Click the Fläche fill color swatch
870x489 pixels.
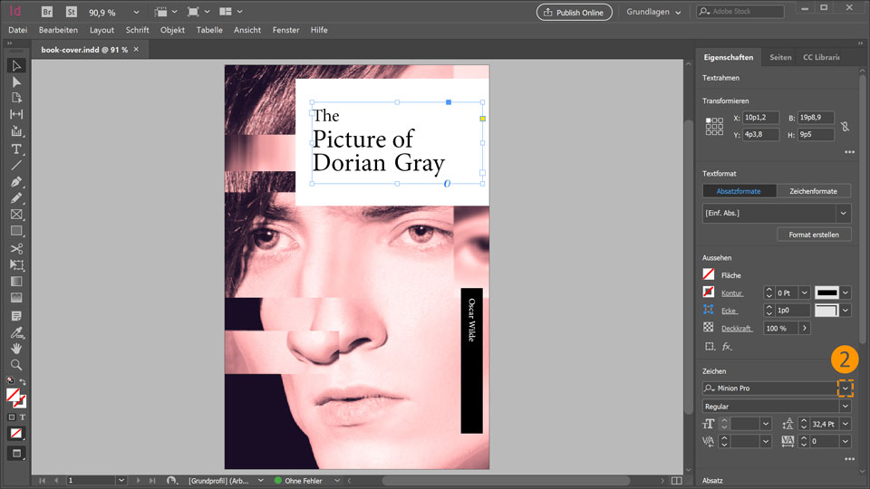(709, 274)
